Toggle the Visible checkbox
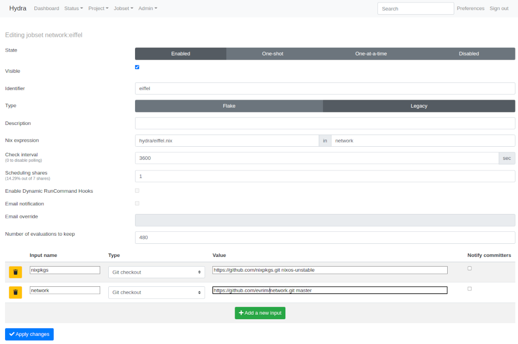This screenshot has width=518, height=344. (x=137, y=67)
